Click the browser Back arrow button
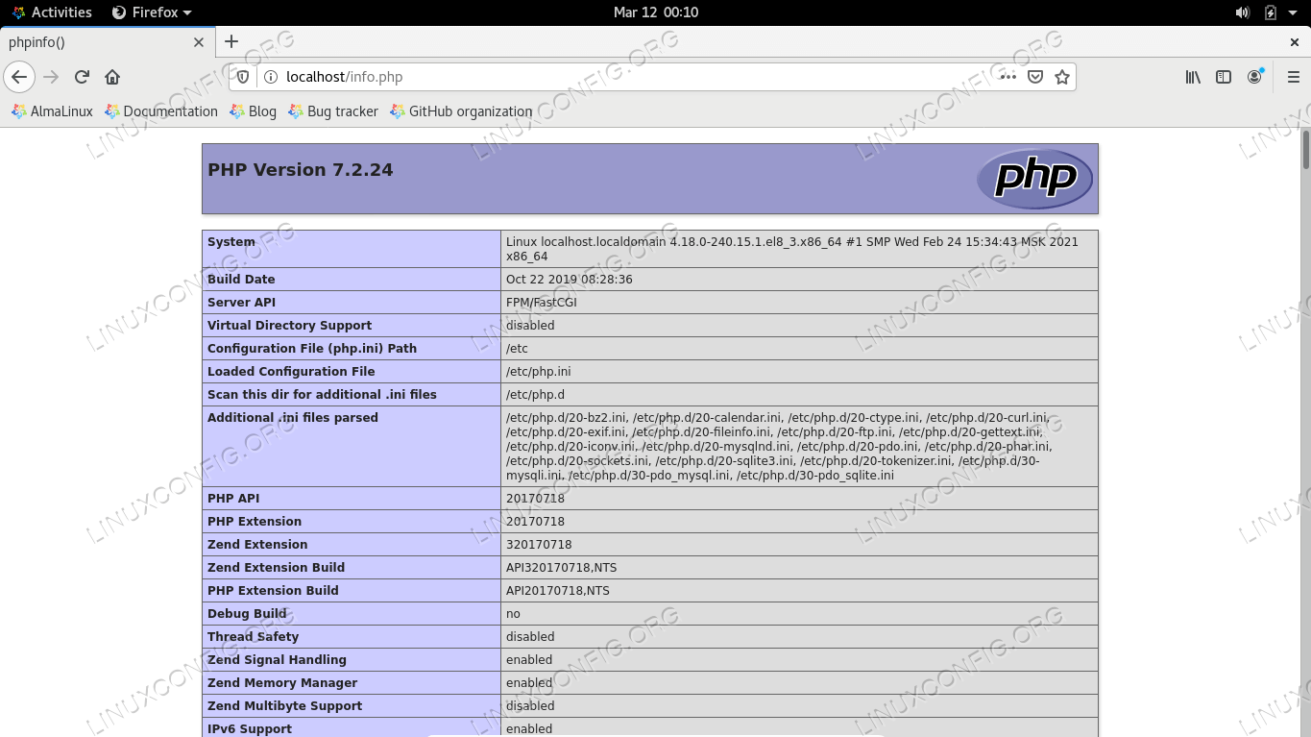The height and width of the screenshot is (737, 1311). pyautogui.click(x=19, y=77)
